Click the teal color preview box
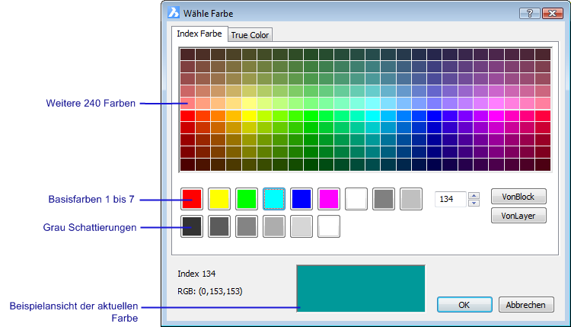This screenshot has height=327, width=571. point(360,288)
